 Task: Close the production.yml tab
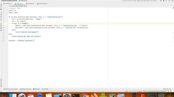48,4
